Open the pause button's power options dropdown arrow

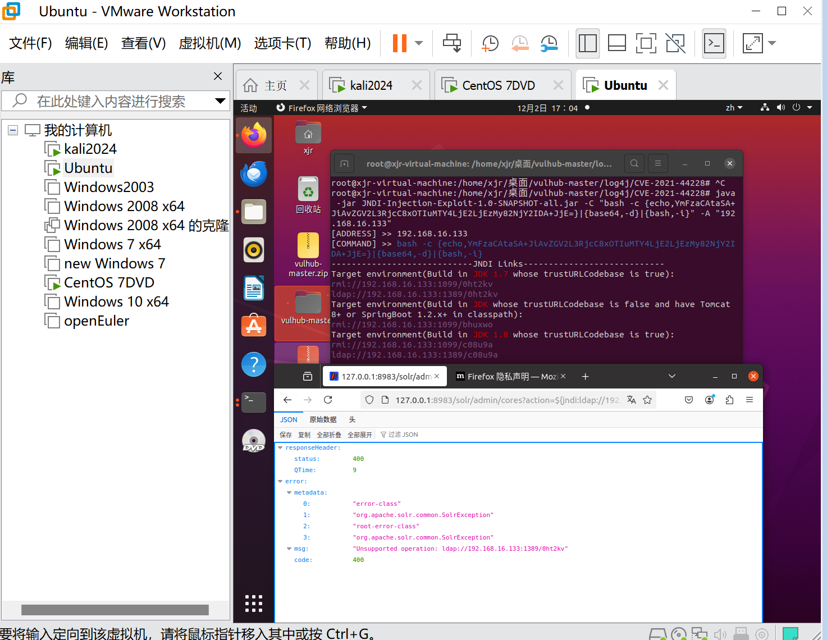[419, 43]
